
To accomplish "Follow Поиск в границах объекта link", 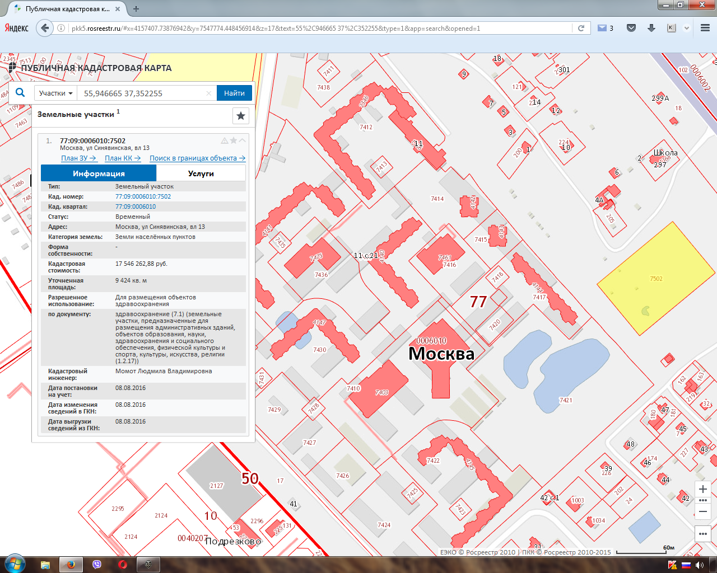I will pyautogui.click(x=197, y=158).
